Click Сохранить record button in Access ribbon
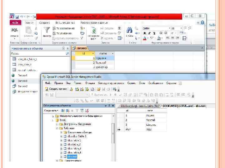The height and width of the screenshot is (168, 225). click(108, 33)
